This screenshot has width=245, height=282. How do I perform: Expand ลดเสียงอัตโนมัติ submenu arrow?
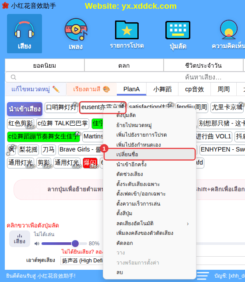tap(188, 224)
